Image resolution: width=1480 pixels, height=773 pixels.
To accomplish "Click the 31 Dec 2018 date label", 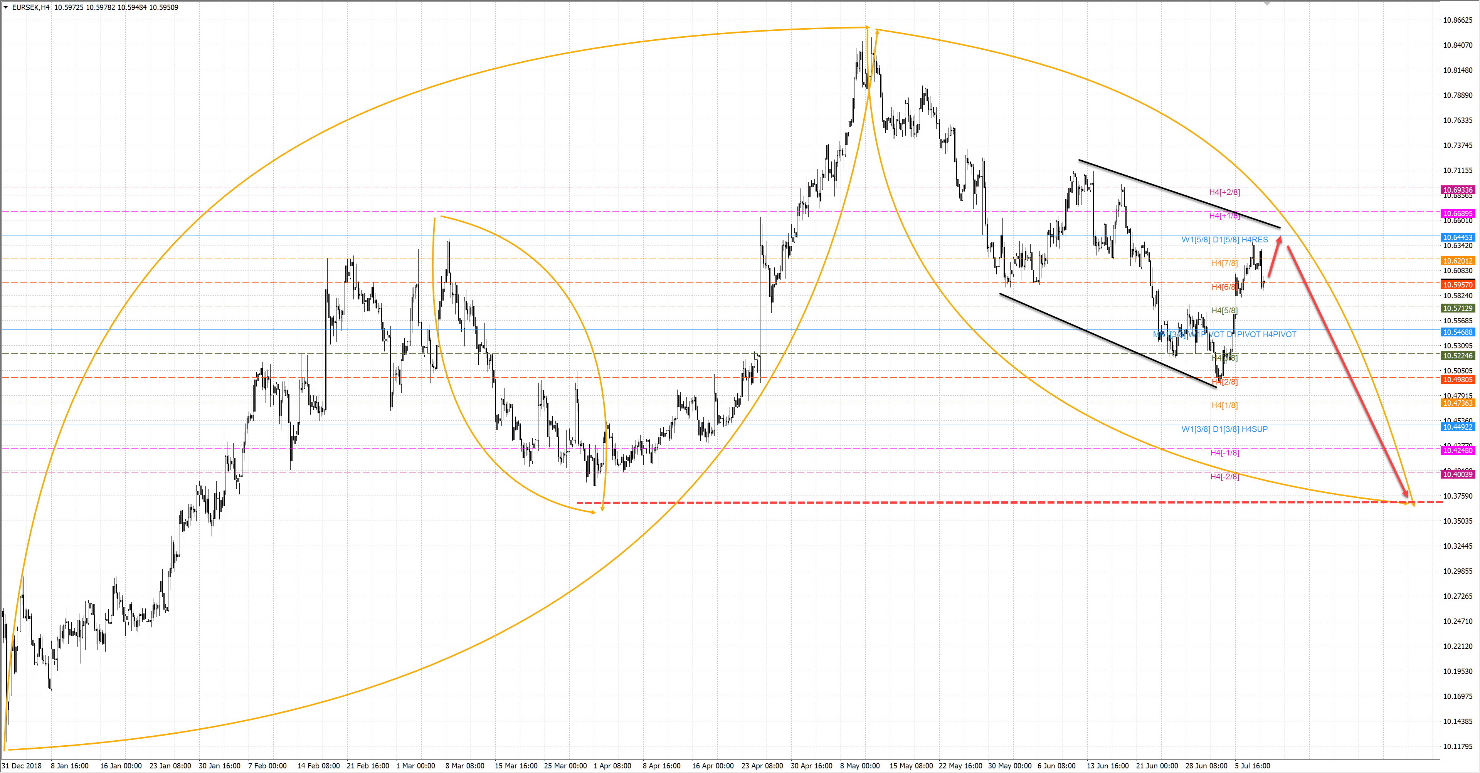I will click(x=22, y=766).
